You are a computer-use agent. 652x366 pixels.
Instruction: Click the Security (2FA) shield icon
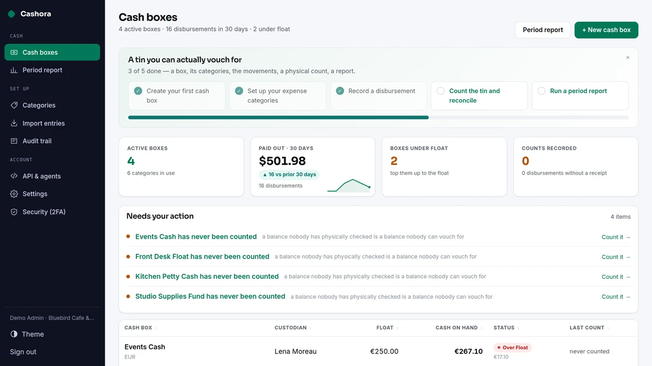tap(14, 212)
